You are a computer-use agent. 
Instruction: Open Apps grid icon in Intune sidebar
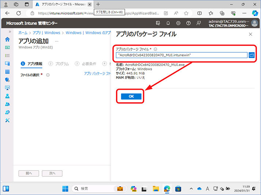[x=7, y=71]
